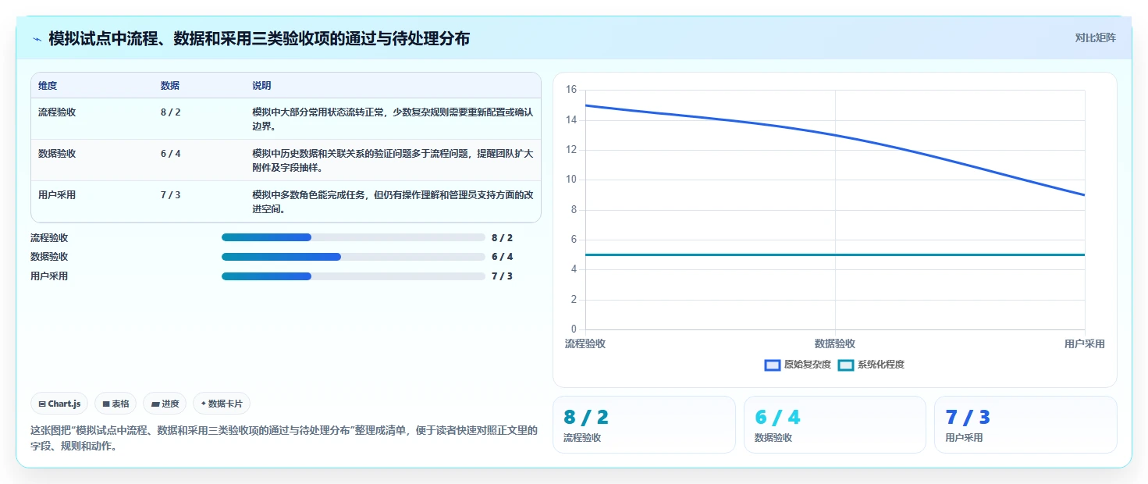The height and width of the screenshot is (484, 1148).
Task: Select the 表格 tag chip
Action: [116, 404]
